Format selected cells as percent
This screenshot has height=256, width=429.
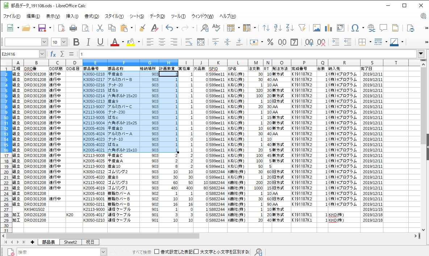tap(270, 42)
